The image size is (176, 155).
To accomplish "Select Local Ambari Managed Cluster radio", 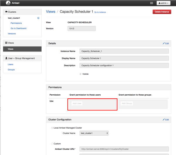I will click(x=52, y=128).
